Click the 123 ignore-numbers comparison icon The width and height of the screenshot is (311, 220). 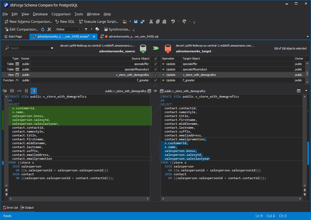tap(12, 91)
